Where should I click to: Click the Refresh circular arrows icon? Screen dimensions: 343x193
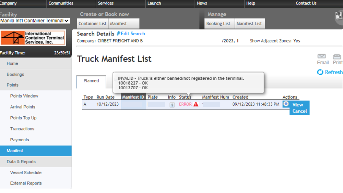pyautogui.click(x=320, y=72)
